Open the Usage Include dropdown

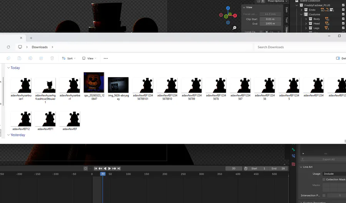coord(334,174)
